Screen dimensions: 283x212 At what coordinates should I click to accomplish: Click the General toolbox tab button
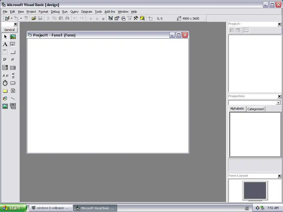(9, 30)
